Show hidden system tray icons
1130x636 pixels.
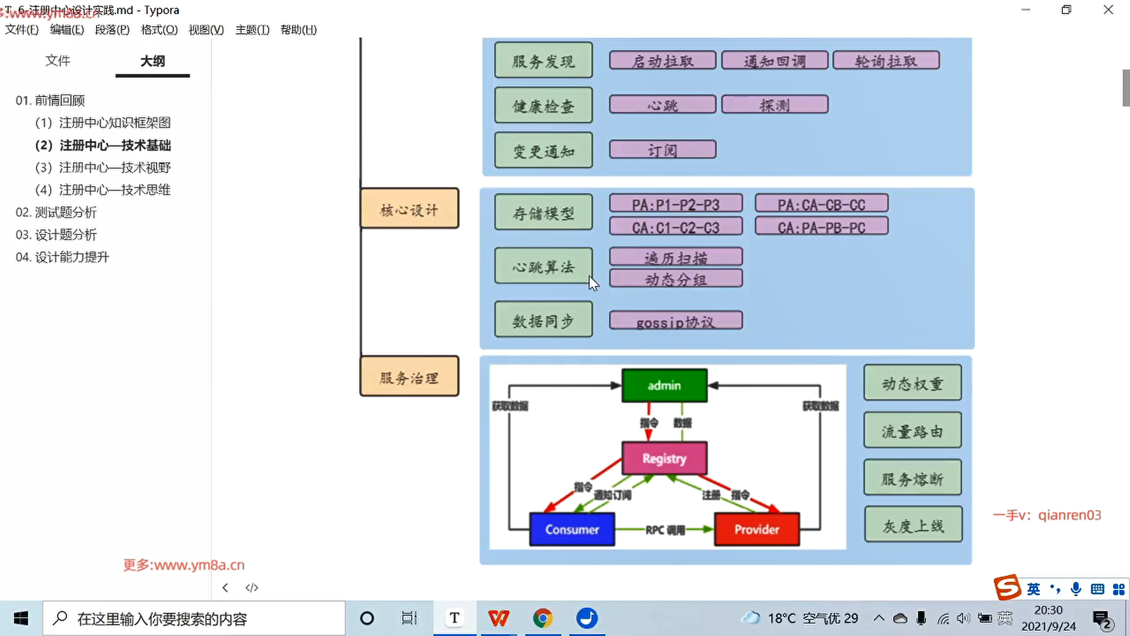(x=879, y=618)
